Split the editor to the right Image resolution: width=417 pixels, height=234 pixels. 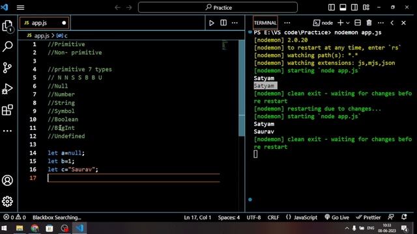[223, 23]
